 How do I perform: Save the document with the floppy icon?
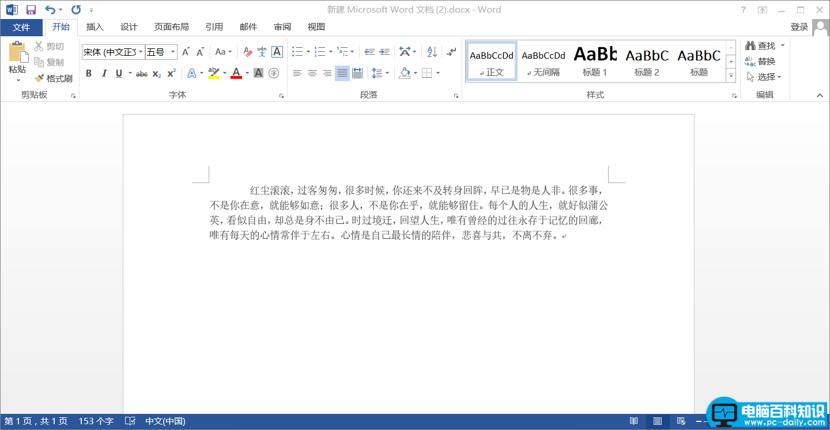(31, 10)
